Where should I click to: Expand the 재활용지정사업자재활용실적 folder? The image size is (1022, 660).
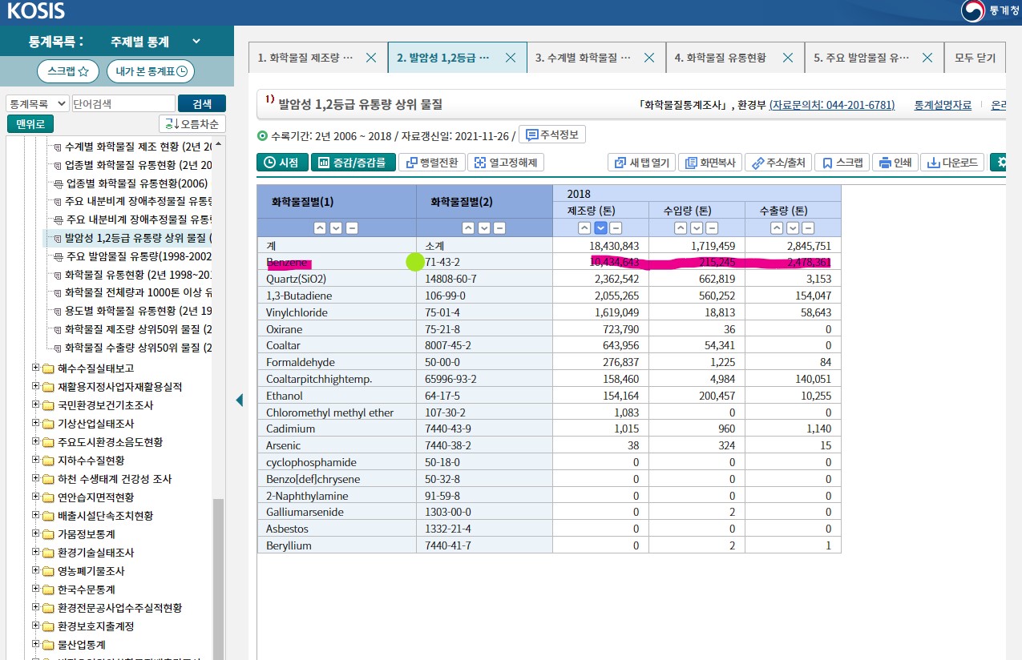(x=35, y=387)
